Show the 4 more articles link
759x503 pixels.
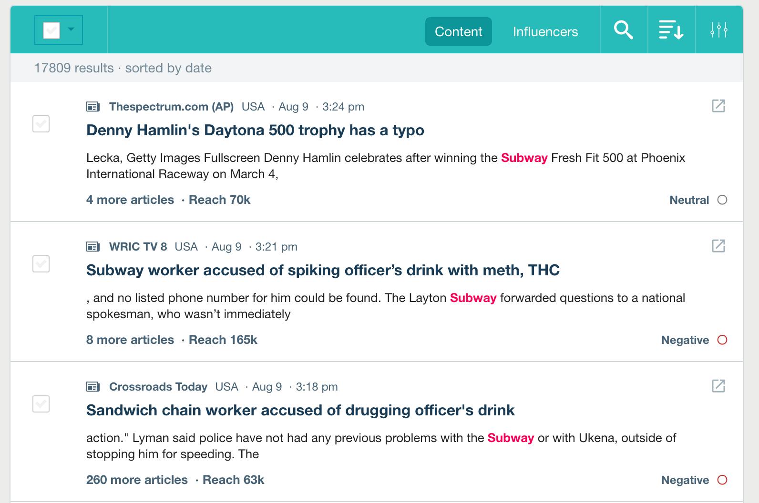click(130, 200)
